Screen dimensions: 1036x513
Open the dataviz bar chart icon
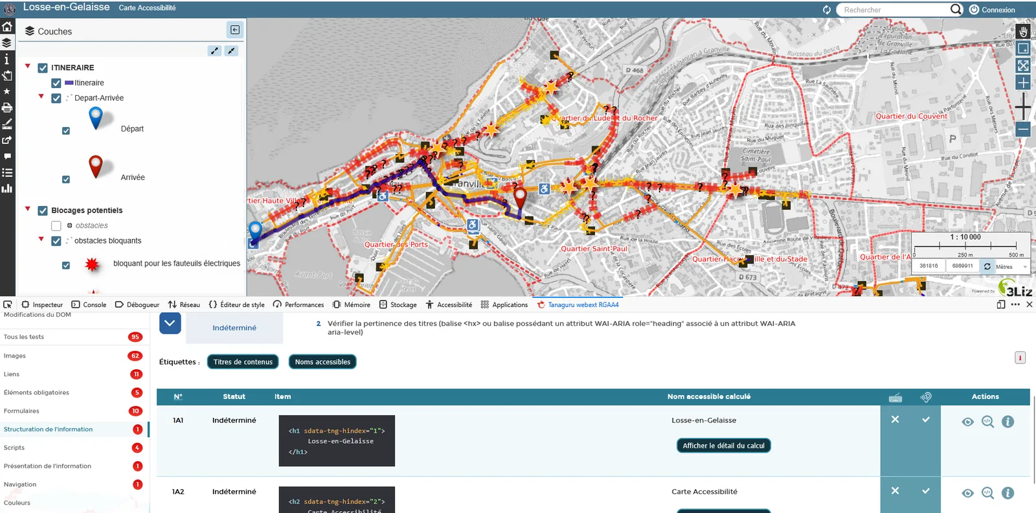[x=7, y=188]
